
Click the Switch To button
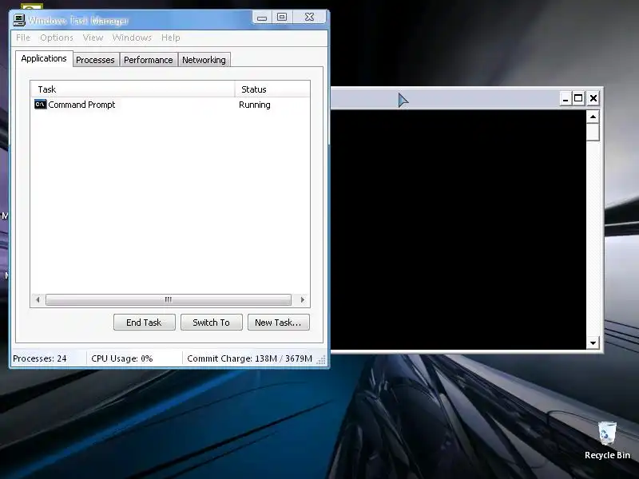pos(212,323)
